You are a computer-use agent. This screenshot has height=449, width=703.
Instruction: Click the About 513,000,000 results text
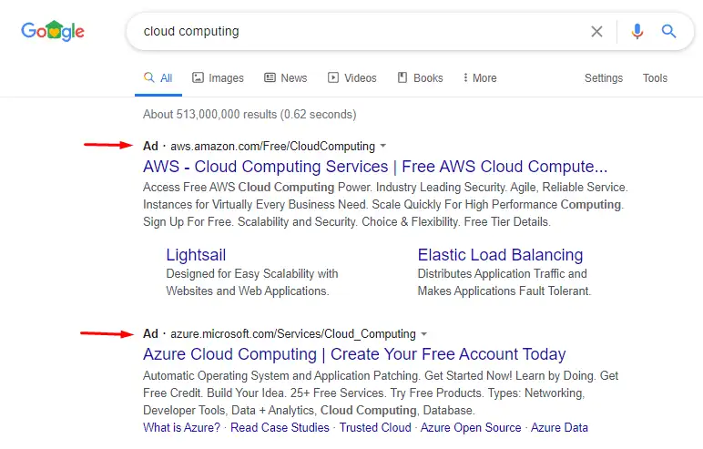click(250, 115)
